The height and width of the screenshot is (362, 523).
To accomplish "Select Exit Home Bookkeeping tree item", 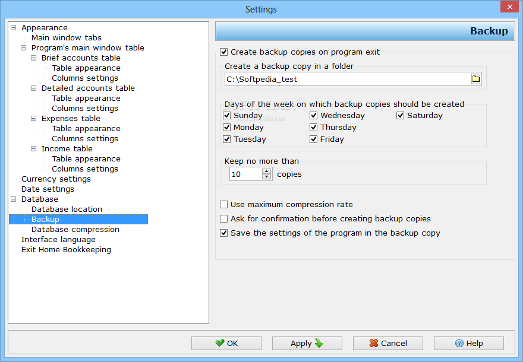I will [67, 249].
